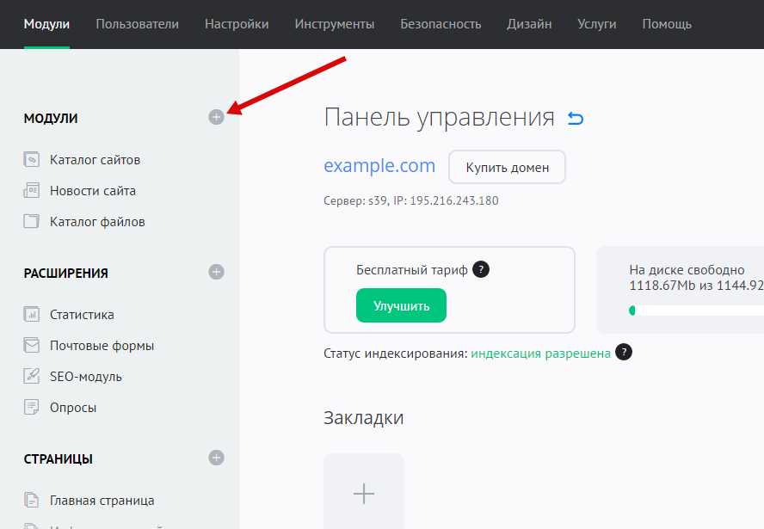
Task: Click the Каталог сайтов icon in sidebar
Action: pos(32,160)
